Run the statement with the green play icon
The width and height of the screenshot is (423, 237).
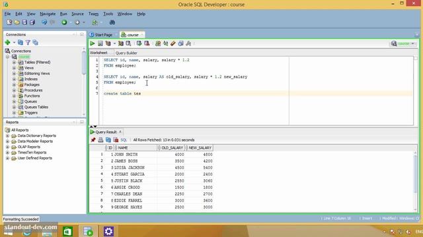[93, 43]
